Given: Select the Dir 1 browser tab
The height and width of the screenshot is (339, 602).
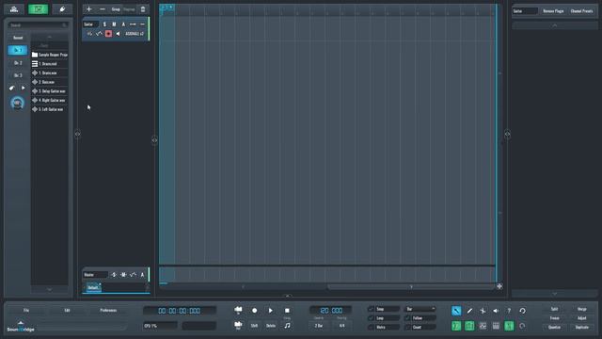Looking at the screenshot, I should click(x=18, y=50).
